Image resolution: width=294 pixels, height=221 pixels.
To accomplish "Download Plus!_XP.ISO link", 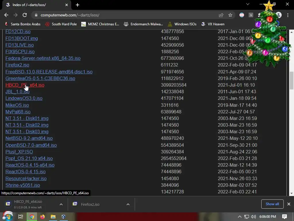I will coord(19,152).
